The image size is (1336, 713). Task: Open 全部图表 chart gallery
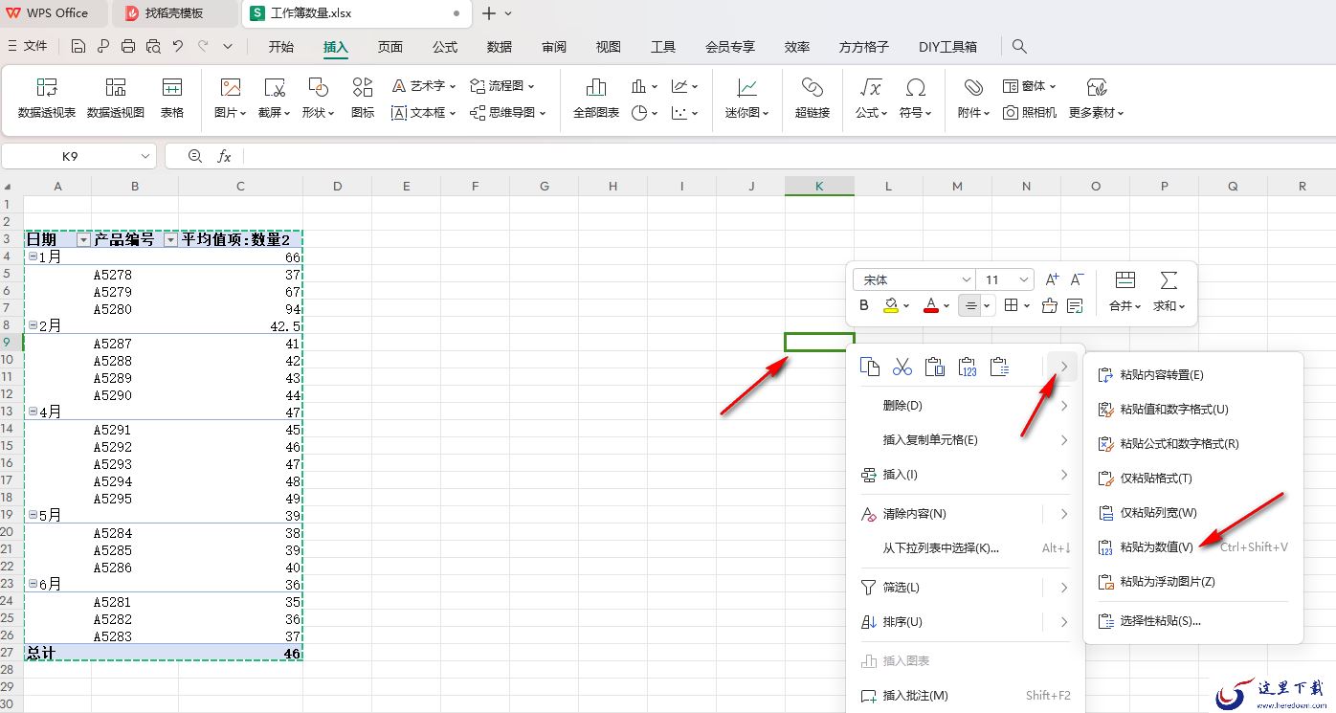[596, 99]
